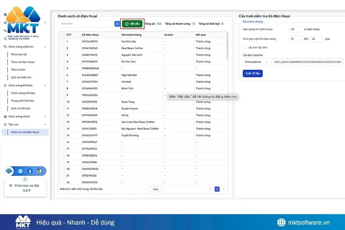Click the Chức năng nhóm group icon
Screen dimensions: 345x230
pos(5,117)
